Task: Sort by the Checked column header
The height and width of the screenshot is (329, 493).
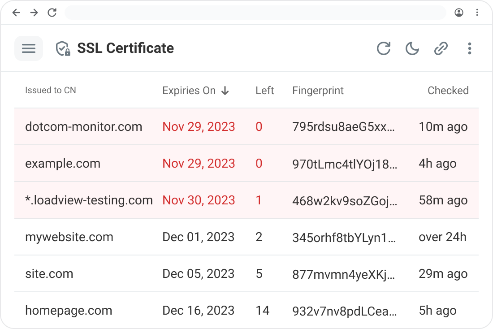Action: click(x=448, y=91)
